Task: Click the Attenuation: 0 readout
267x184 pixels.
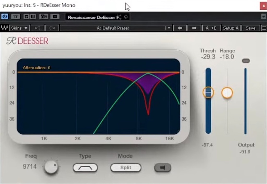Action: coord(37,68)
